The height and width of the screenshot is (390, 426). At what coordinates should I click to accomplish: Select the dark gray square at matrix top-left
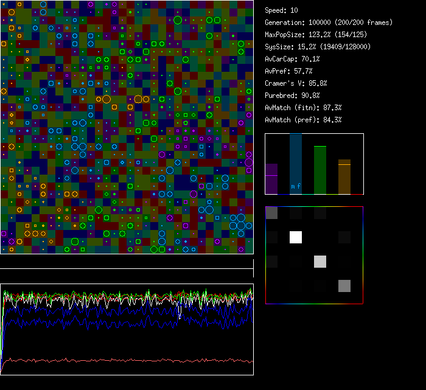[271, 213]
